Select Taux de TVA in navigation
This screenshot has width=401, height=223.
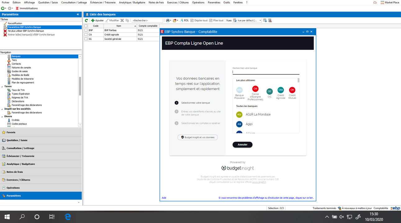pos(18,90)
